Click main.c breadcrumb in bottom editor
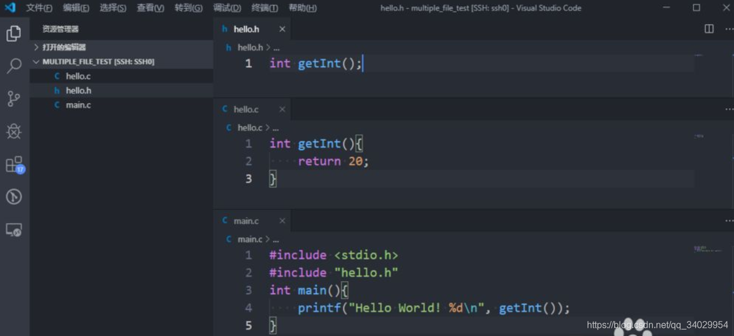The width and height of the screenshot is (734, 336). point(250,239)
